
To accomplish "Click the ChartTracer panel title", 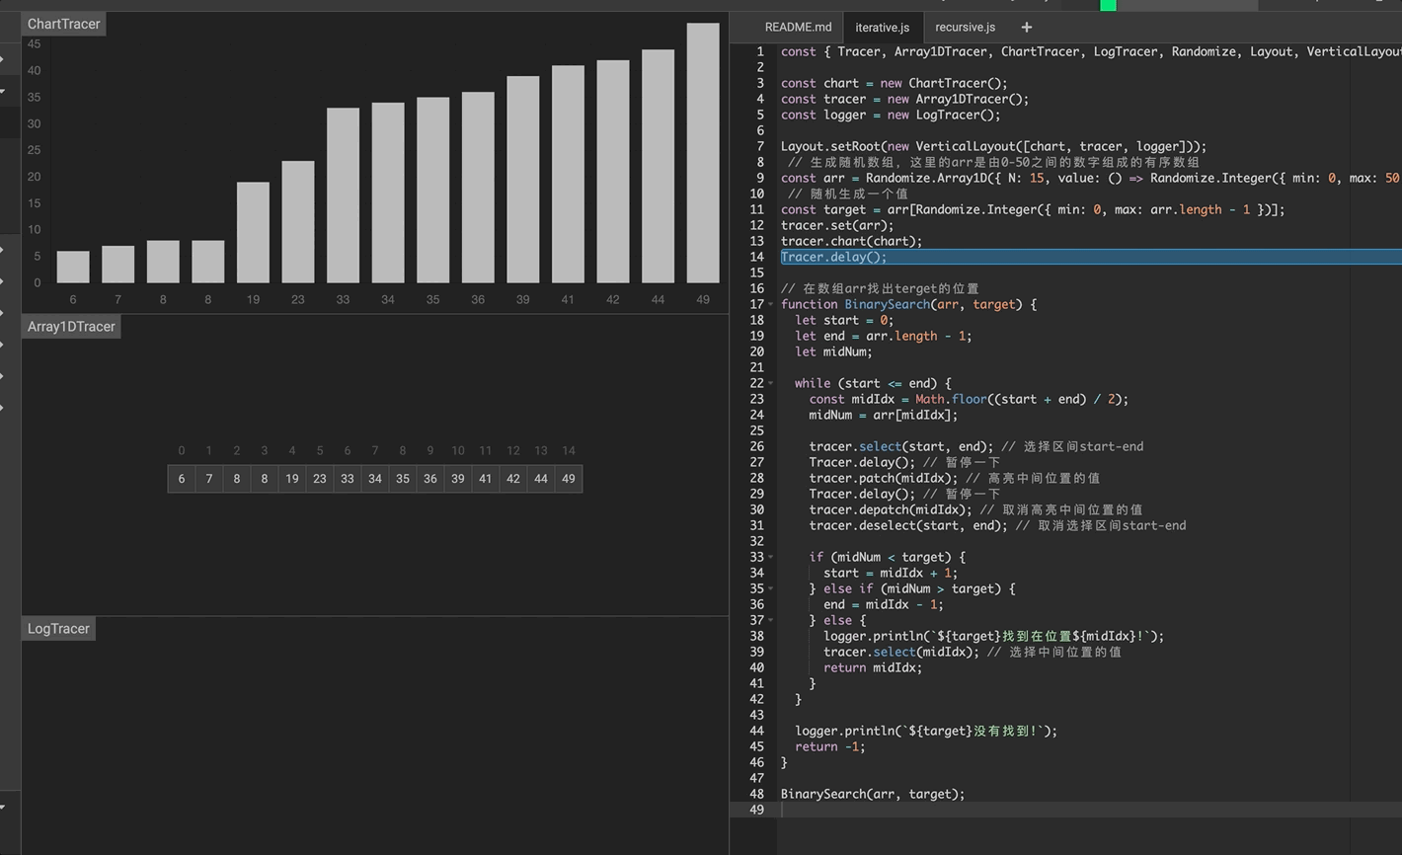I will (x=63, y=24).
